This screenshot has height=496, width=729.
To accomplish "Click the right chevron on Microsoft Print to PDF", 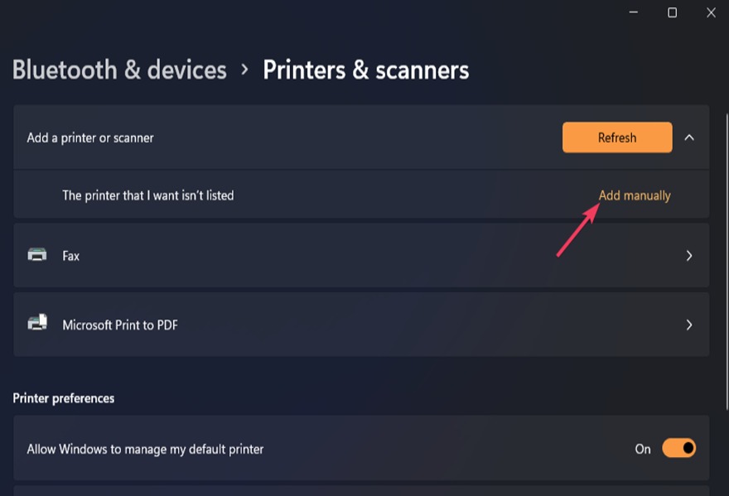I will click(690, 325).
